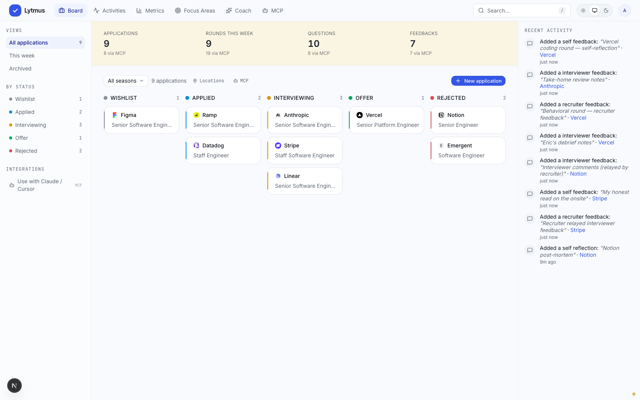This screenshot has width=640, height=400.
Task: Click the MCP filter next to Locations
Action: [x=241, y=81]
